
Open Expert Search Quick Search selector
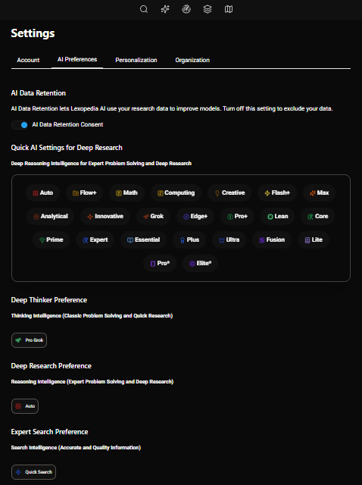pos(33,472)
